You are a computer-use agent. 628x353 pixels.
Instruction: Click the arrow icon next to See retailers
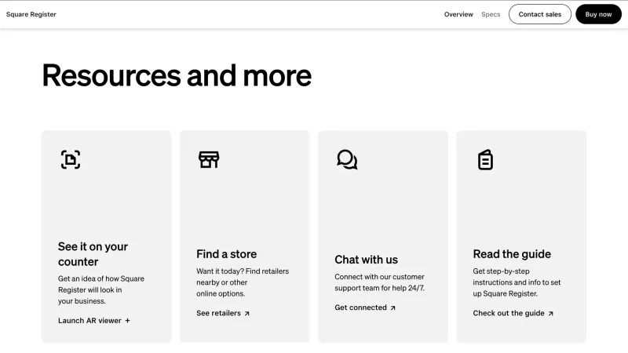coord(246,313)
